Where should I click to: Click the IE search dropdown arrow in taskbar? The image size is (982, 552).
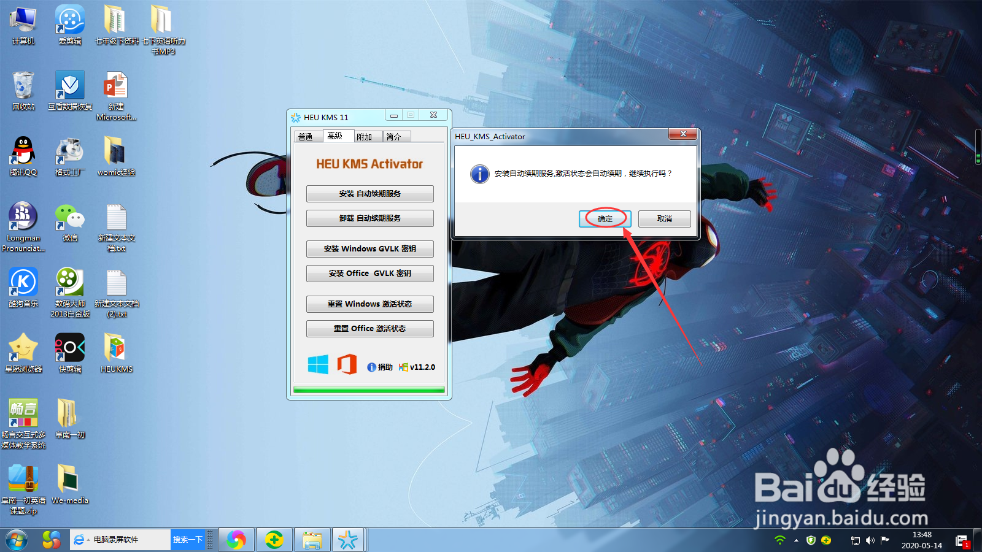tap(88, 540)
